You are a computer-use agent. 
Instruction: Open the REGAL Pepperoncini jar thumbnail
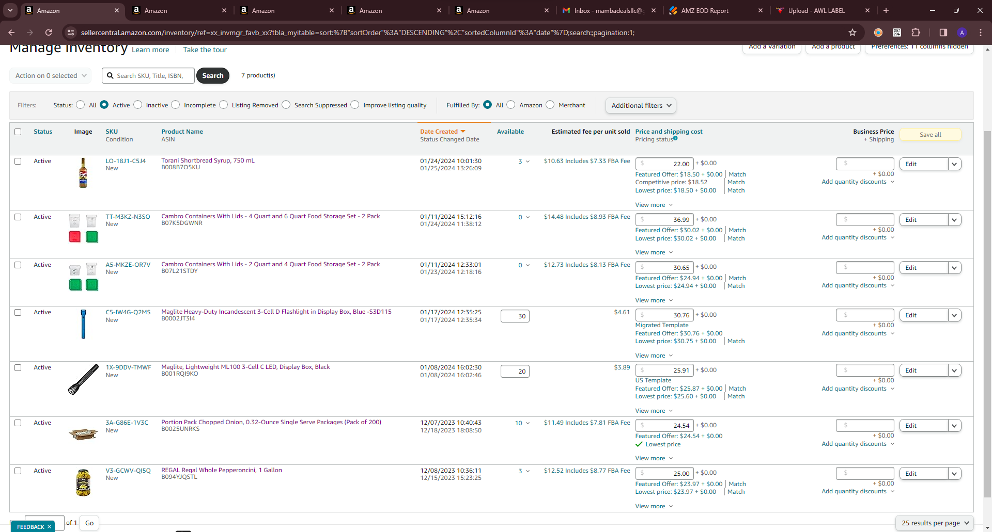[83, 483]
